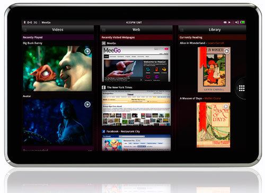
Task: Open the mail notification icon in status bar
Action: (x=225, y=22)
